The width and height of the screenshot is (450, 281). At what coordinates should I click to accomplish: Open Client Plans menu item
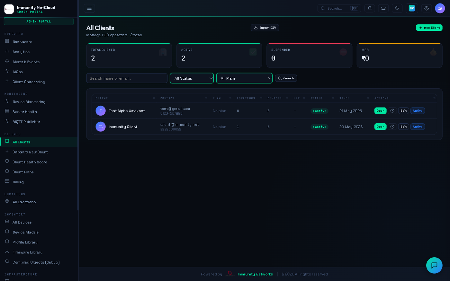(x=39, y=172)
